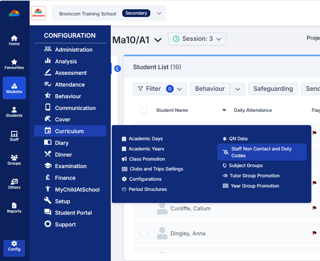The height and width of the screenshot is (261, 320).
Task: Open the arrow dropdown beside Behaviour
Action: click(238, 89)
